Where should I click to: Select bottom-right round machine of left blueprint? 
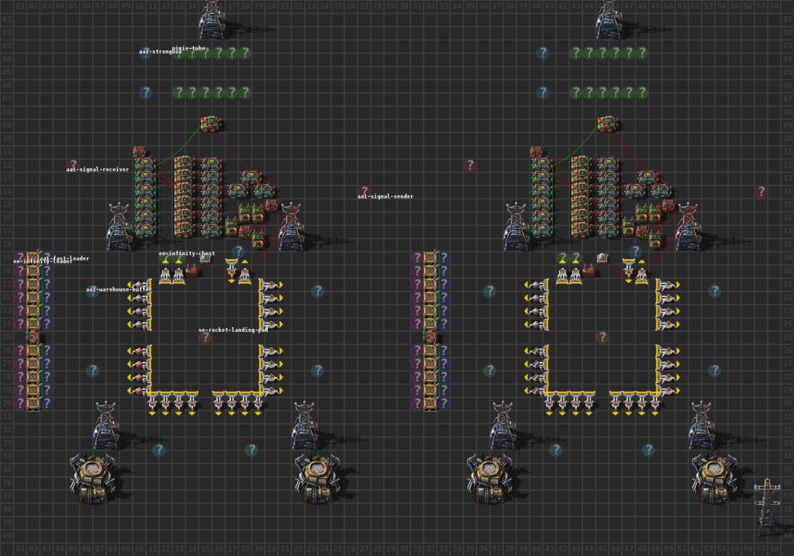(x=318, y=478)
